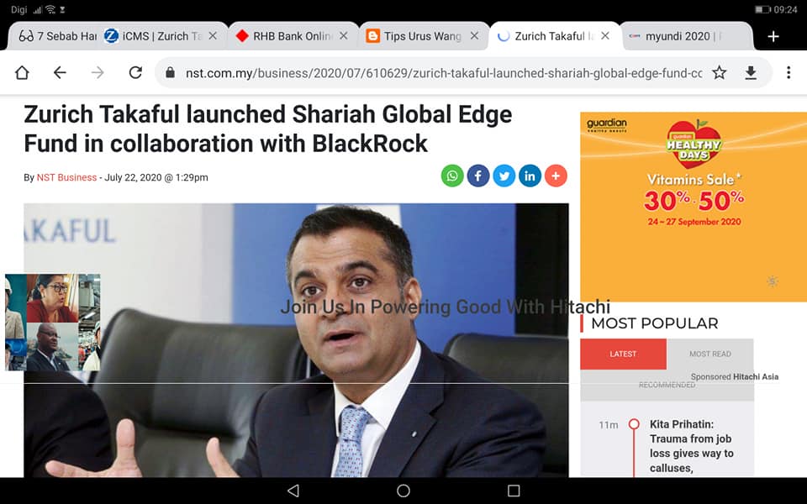Close the RHB Bank Online tab

point(344,36)
